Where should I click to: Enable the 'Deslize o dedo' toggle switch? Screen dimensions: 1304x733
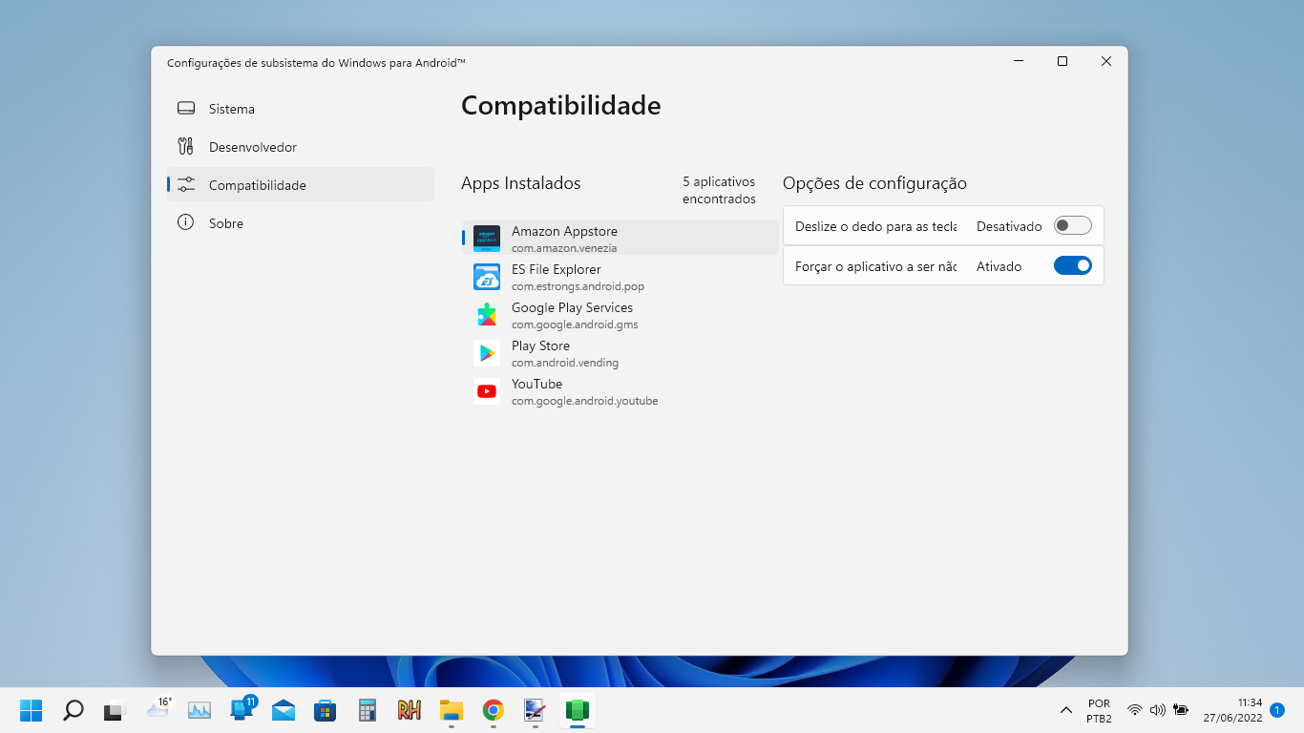[x=1072, y=226]
